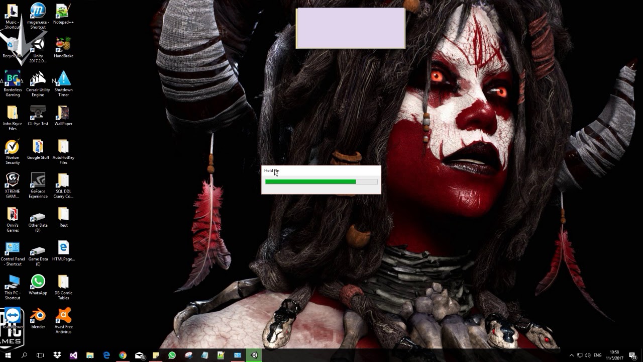
Task: Change ENG input language indicator
Action: click(598, 355)
